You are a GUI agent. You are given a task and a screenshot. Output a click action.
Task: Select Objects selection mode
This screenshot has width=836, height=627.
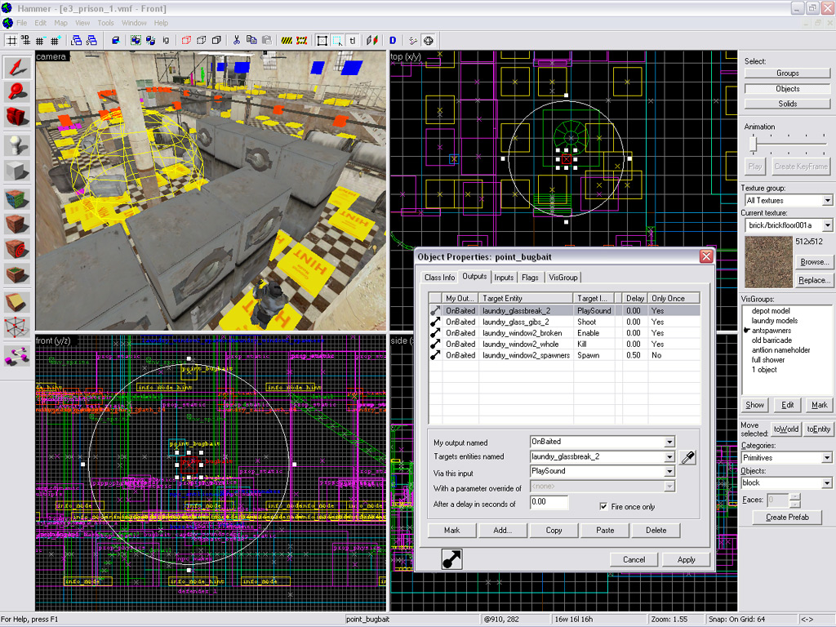(787, 88)
